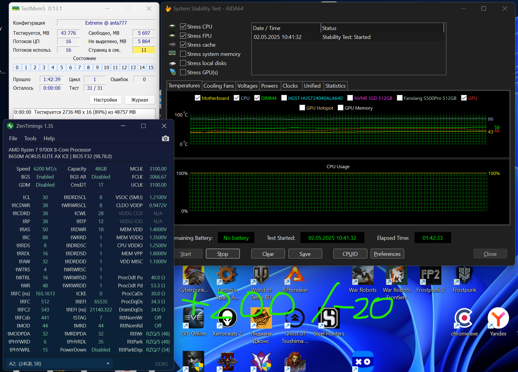
Task: Open the Cyberpunk desktop shortcut
Action: pos(193,280)
